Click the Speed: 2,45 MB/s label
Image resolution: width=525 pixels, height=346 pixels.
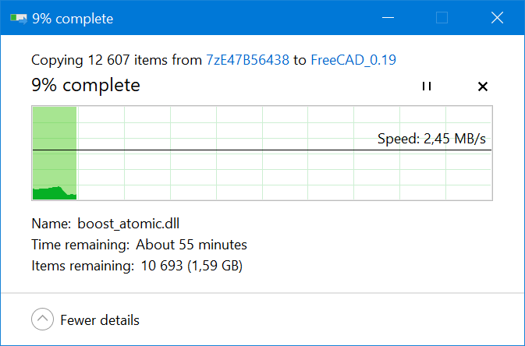point(431,139)
